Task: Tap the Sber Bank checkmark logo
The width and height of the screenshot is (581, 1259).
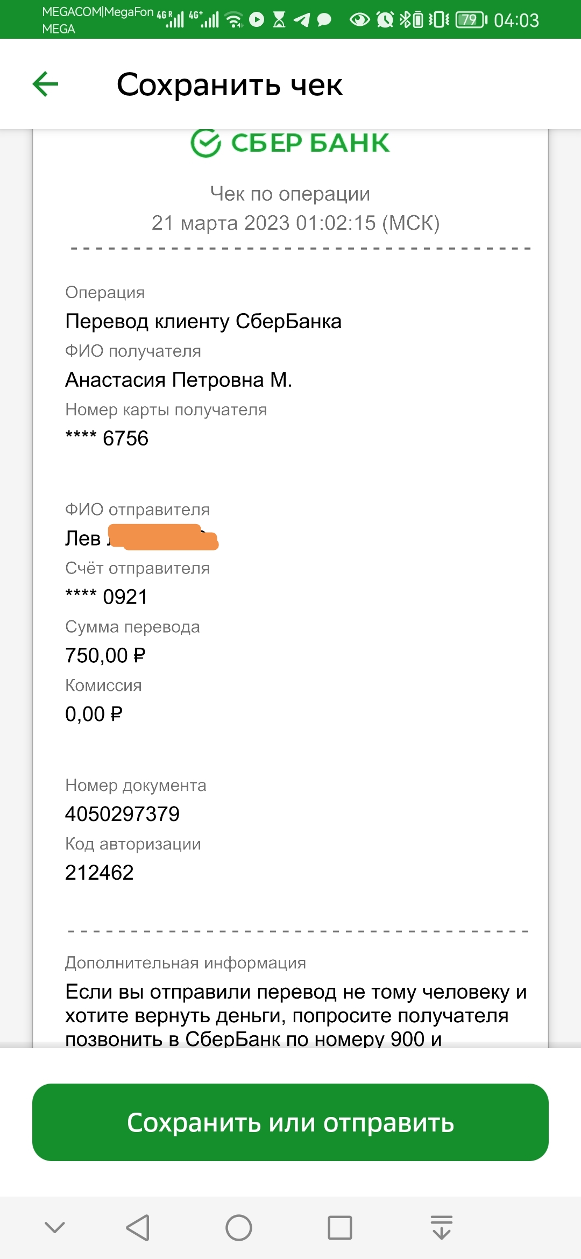Action: (206, 143)
